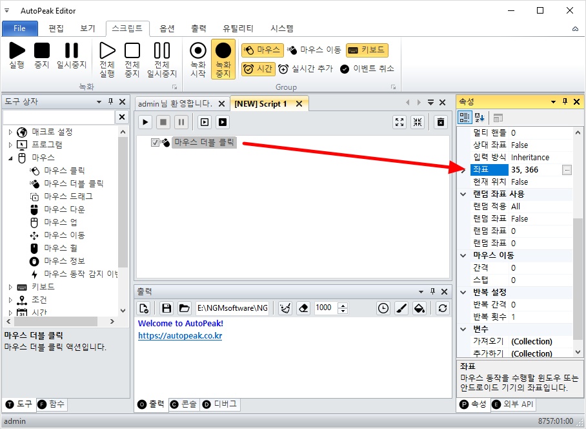Click 전체 중지 stop-all button
The height and width of the screenshot is (429, 586).
tap(132, 59)
